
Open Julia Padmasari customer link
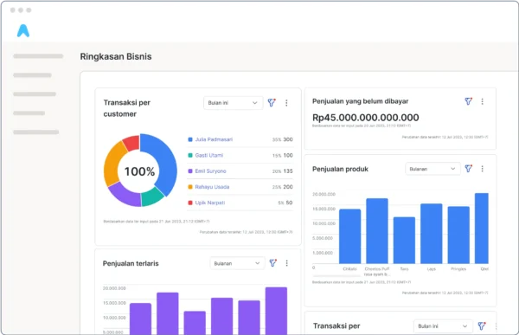(214, 139)
